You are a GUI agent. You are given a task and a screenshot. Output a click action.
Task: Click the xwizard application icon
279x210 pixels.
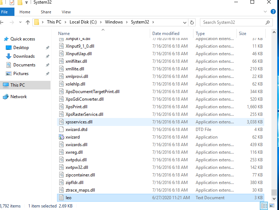coord(61,137)
